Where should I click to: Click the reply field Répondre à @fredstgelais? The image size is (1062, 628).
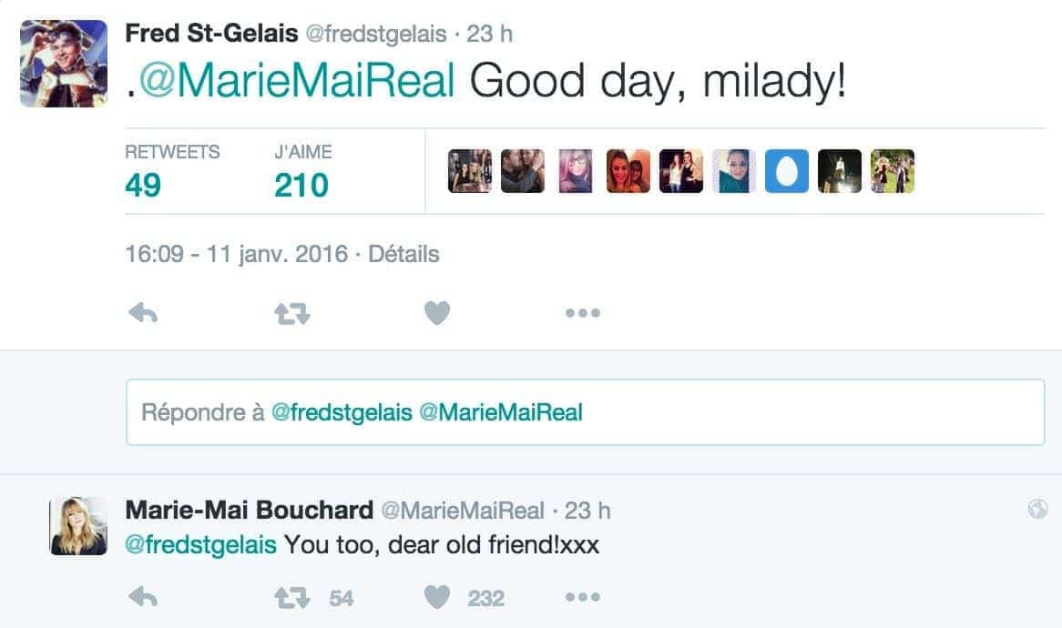pos(585,412)
